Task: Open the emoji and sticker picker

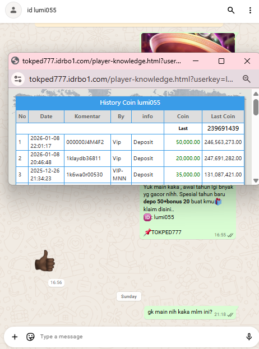Action: pos(30,337)
